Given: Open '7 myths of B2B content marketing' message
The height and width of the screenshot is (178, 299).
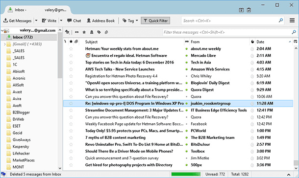Looking at the screenshot, I should 115,137.
